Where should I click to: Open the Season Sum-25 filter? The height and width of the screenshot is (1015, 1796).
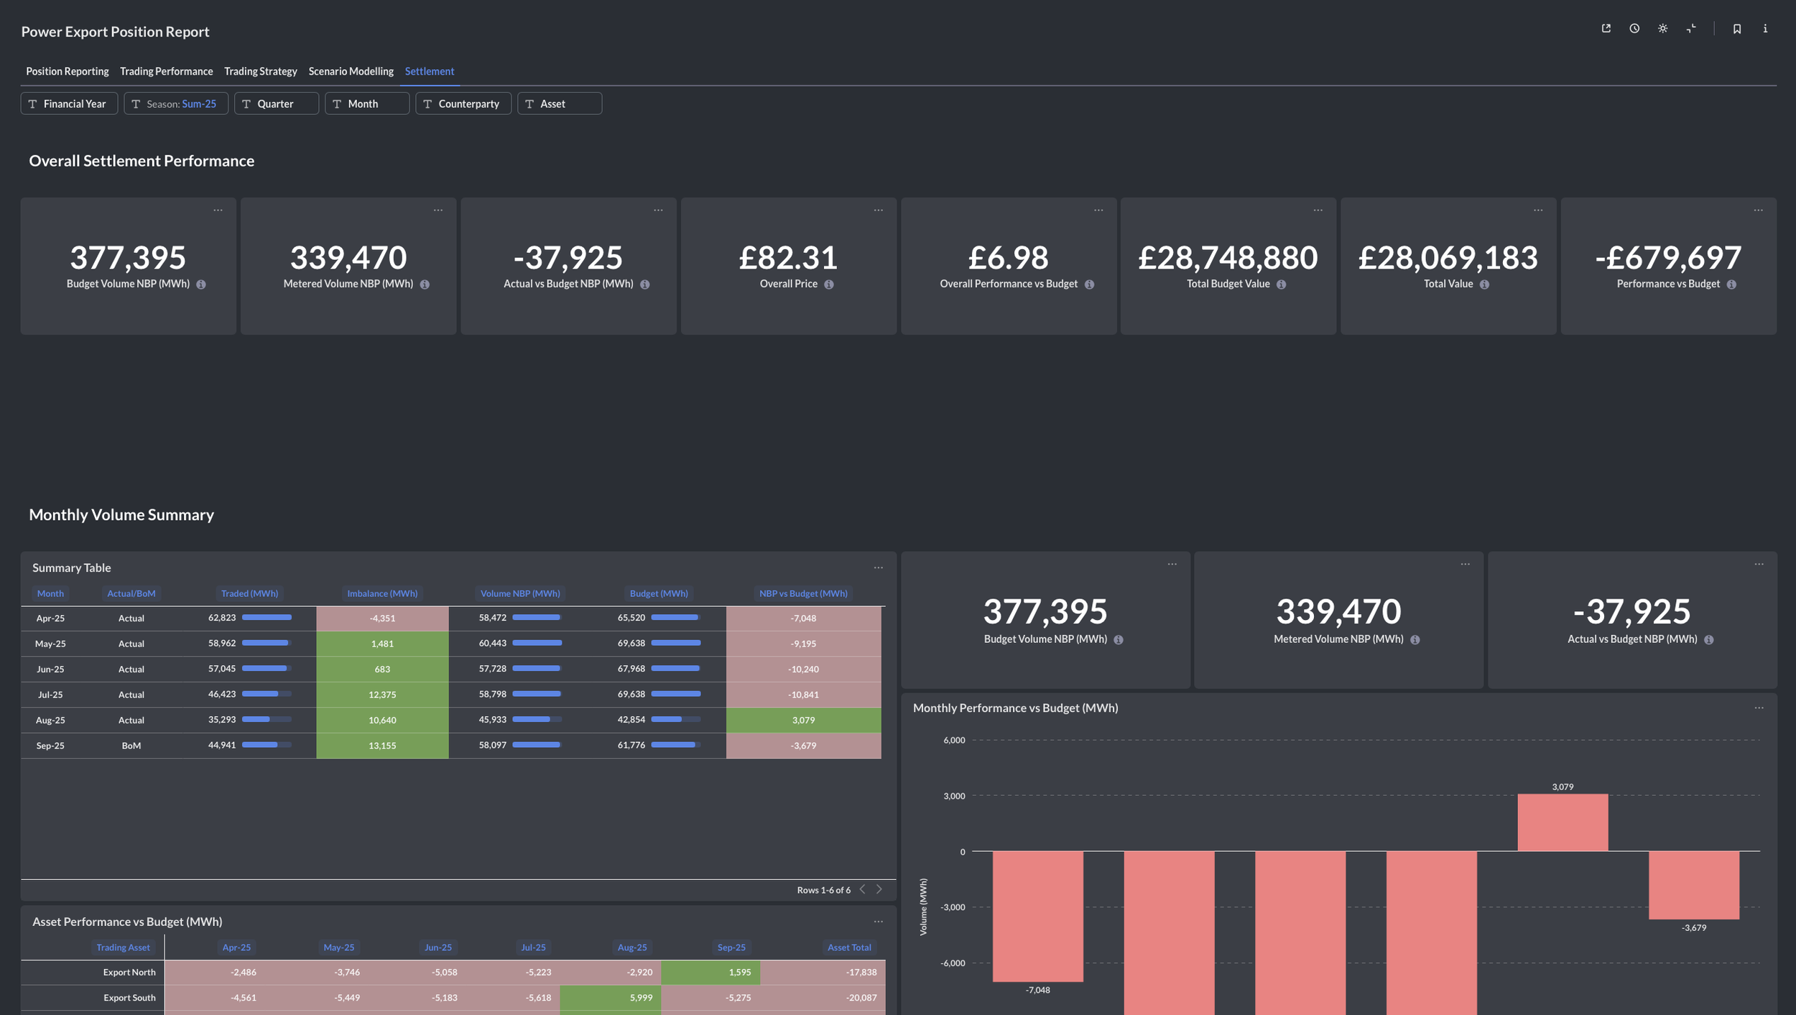click(176, 103)
